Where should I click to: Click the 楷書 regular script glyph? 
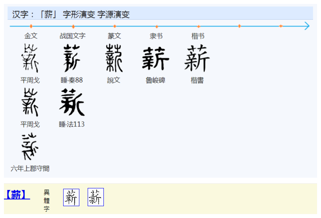[197, 58]
